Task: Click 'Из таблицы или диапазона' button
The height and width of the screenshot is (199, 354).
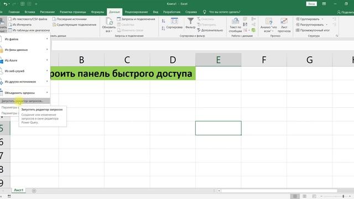Action: (x=29, y=30)
